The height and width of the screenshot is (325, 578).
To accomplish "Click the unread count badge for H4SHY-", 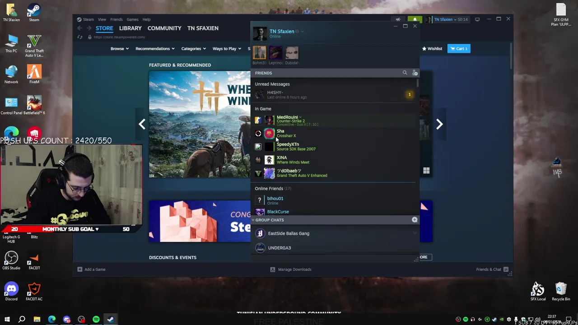I will click(x=410, y=95).
